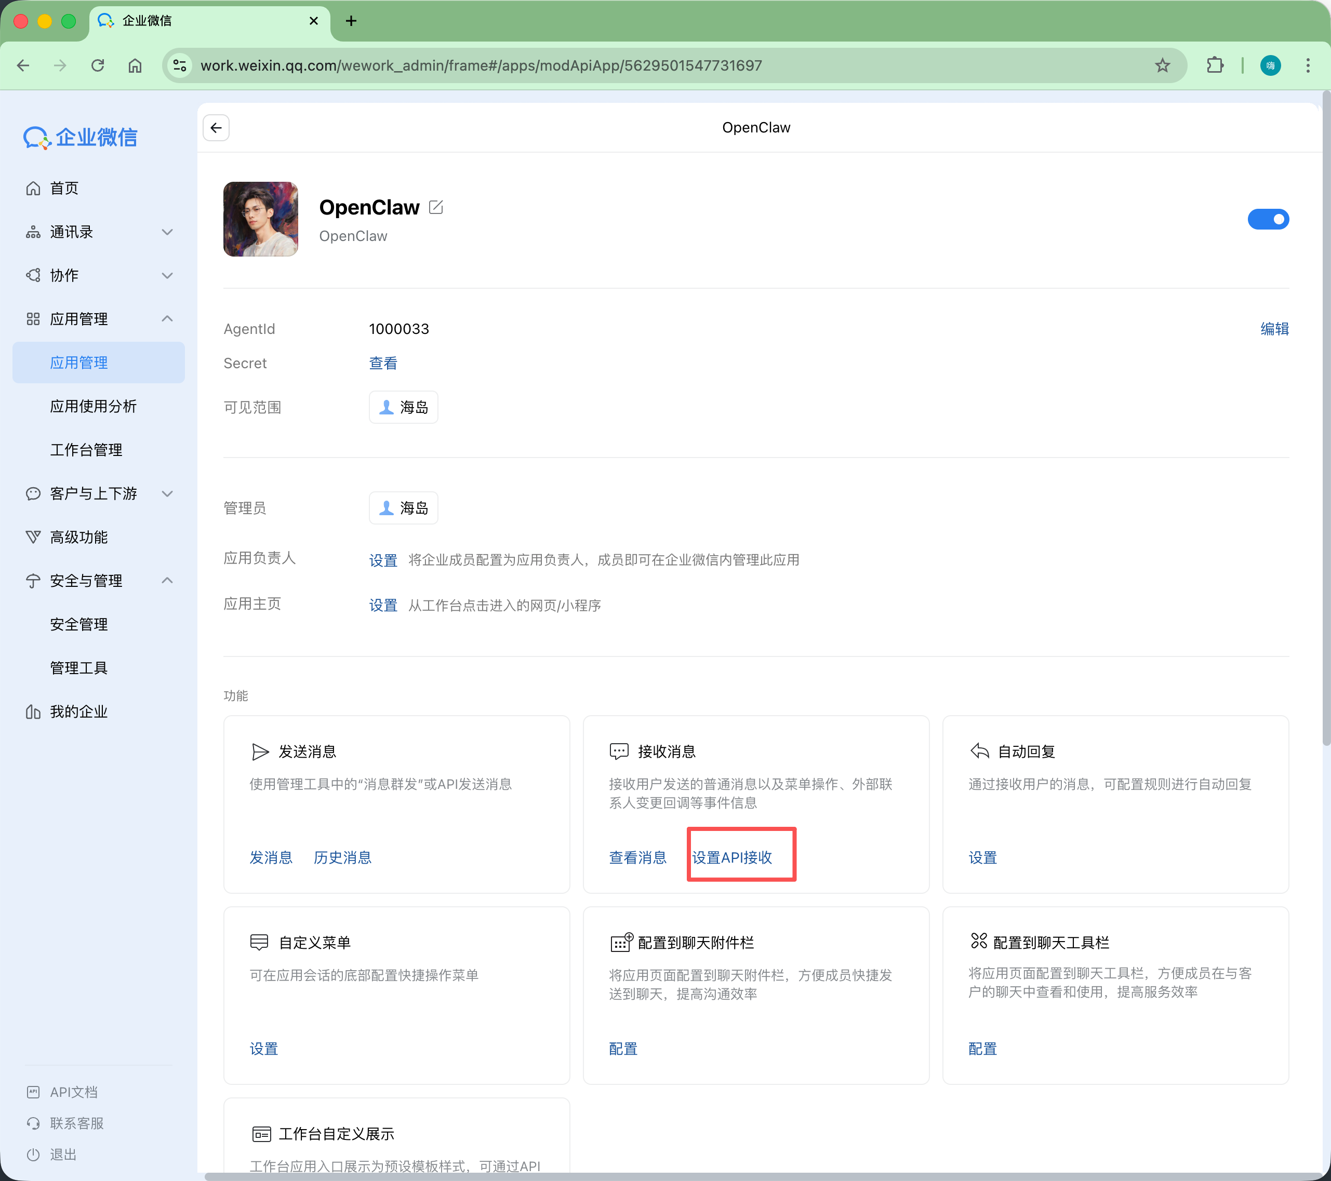
Task: Click the browser reload icon
Action: 98,65
